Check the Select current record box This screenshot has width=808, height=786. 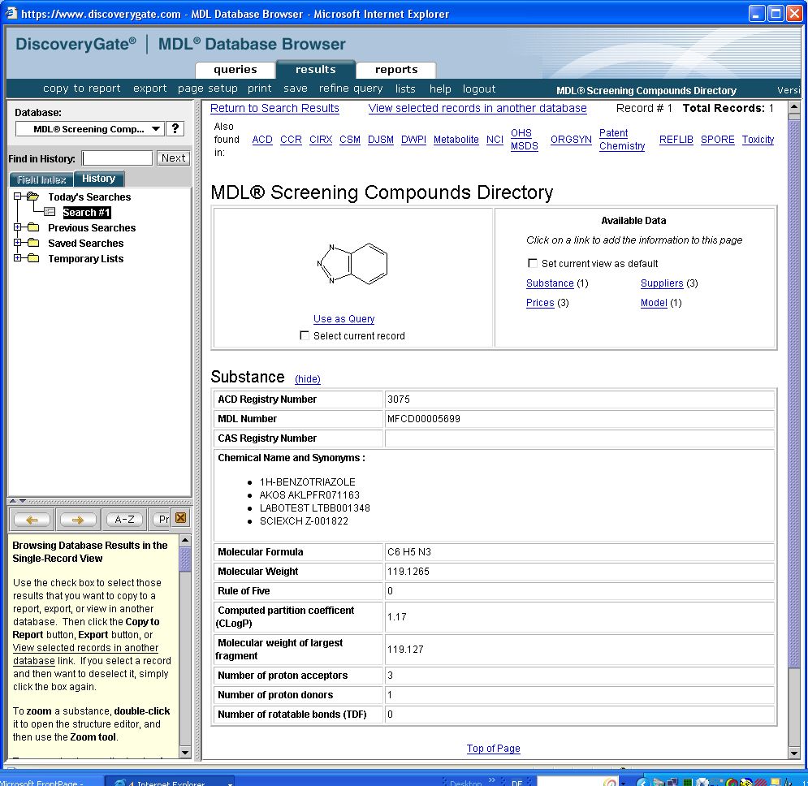point(305,335)
